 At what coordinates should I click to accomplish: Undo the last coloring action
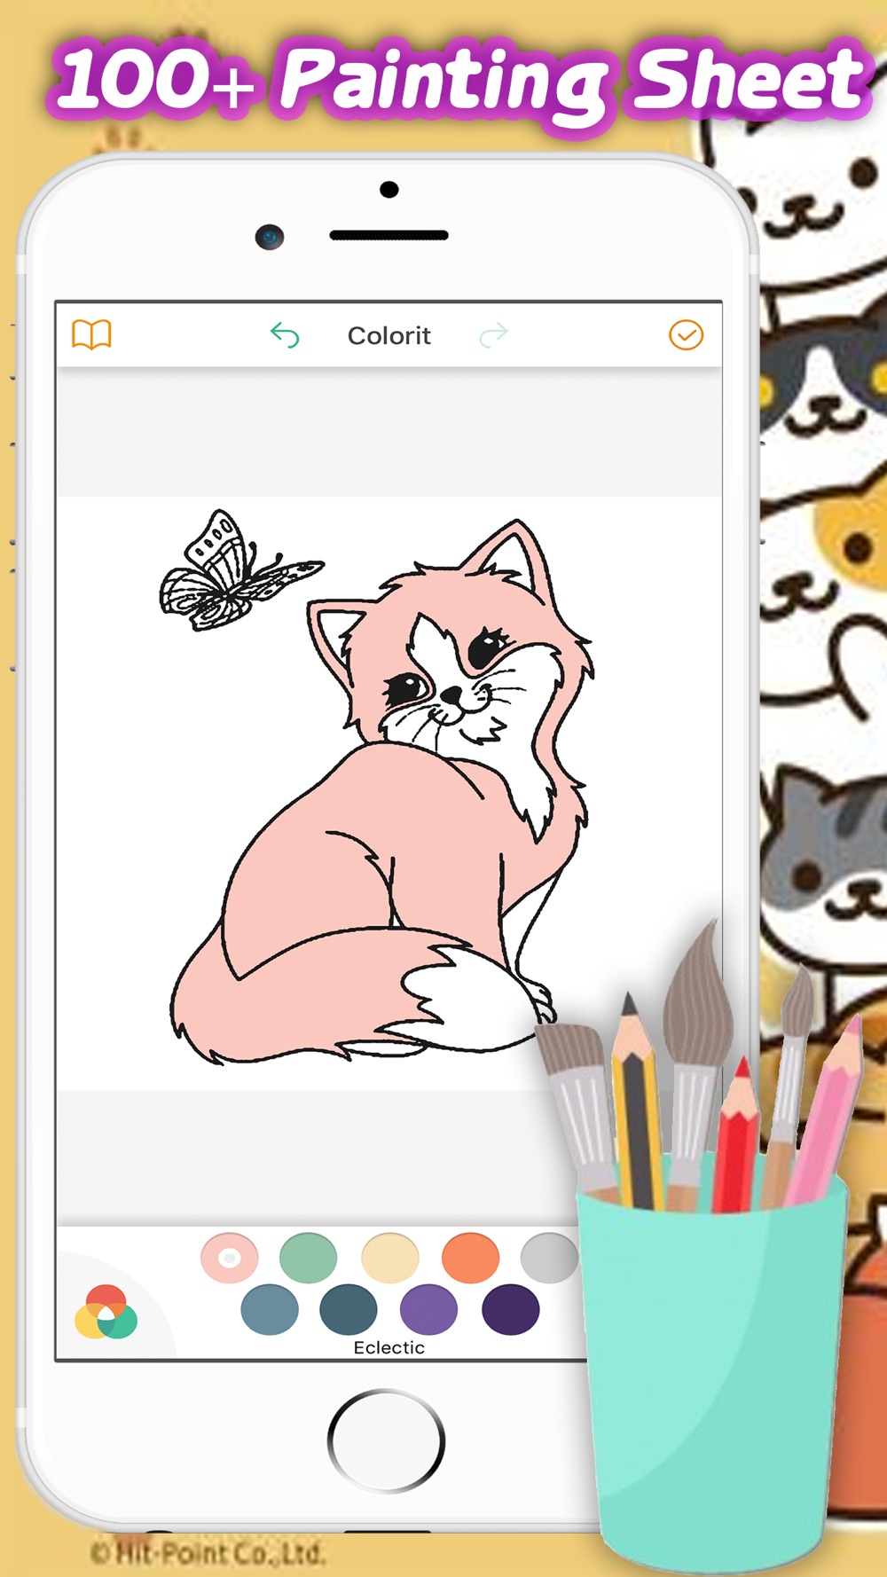pyautogui.click(x=285, y=335)
